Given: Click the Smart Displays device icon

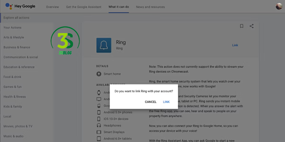Looking at the screenshot, I should click(99, 132).
